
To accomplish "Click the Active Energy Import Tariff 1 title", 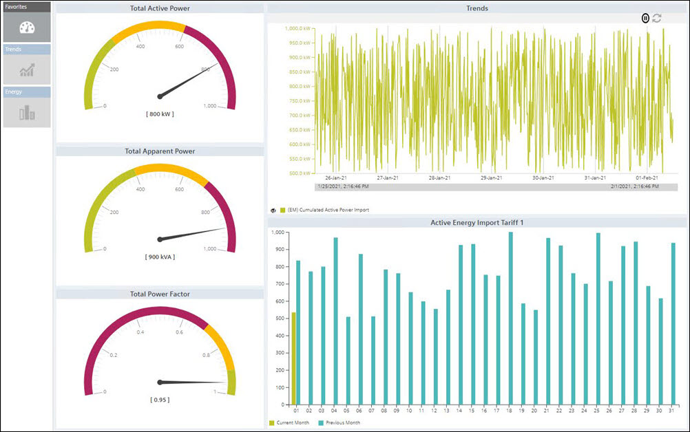I will click(477, 222).
